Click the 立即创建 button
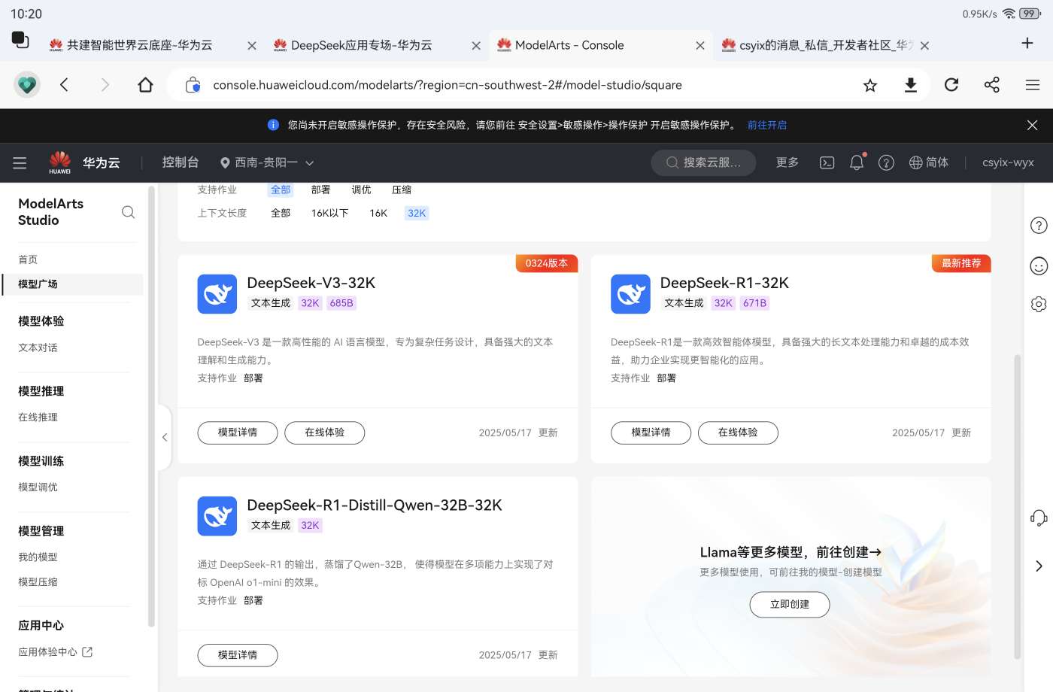The width and height of the screenshot is (1053, 692). (x=790, y=604)
